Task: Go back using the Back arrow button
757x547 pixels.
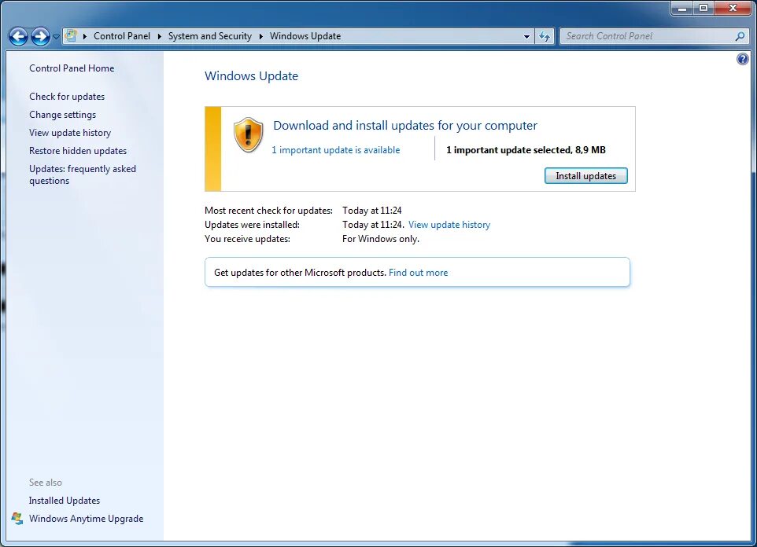Action: pos(19,36)
